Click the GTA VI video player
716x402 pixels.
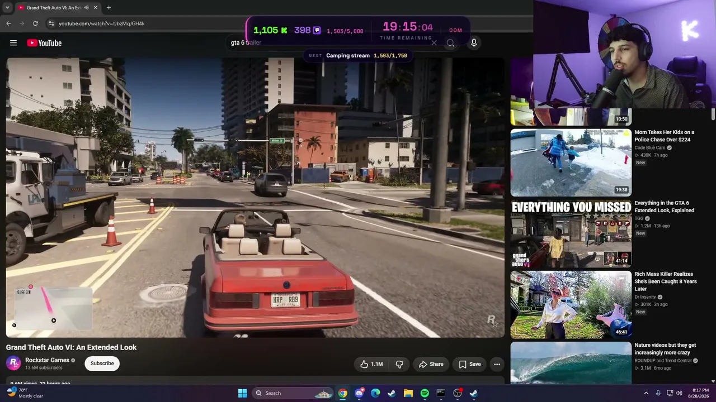pyautogui.click(x=255, y=198)
